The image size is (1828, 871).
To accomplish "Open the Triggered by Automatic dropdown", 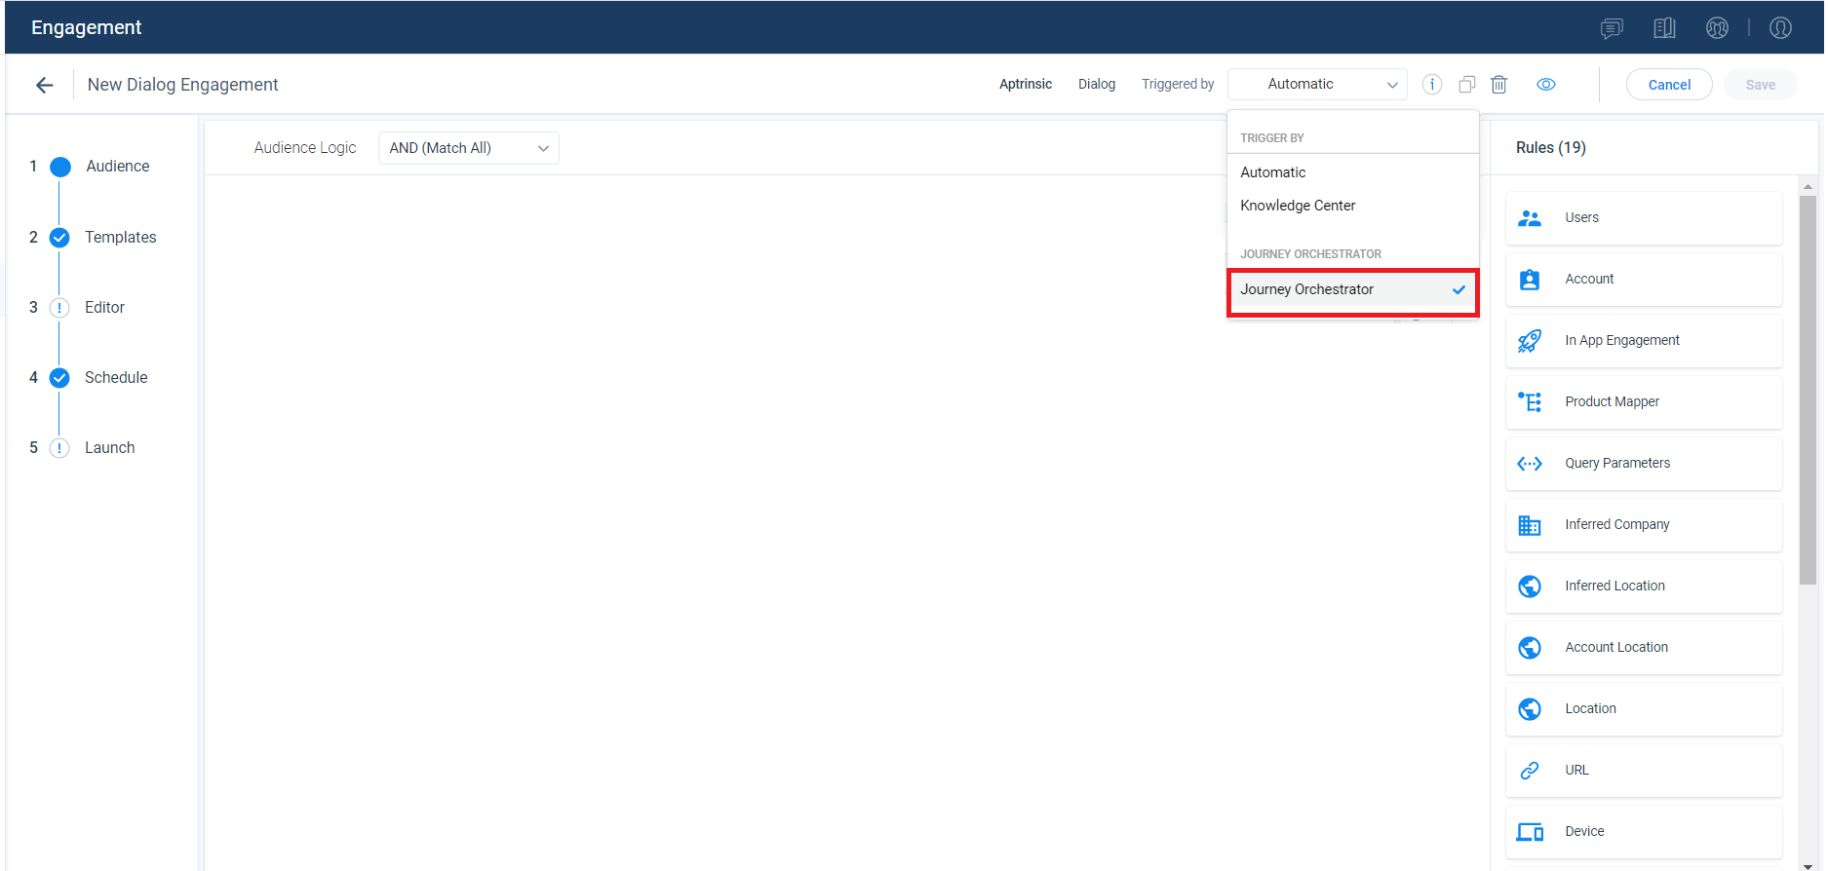I will pyautogui.click(x=1317, y=85).
